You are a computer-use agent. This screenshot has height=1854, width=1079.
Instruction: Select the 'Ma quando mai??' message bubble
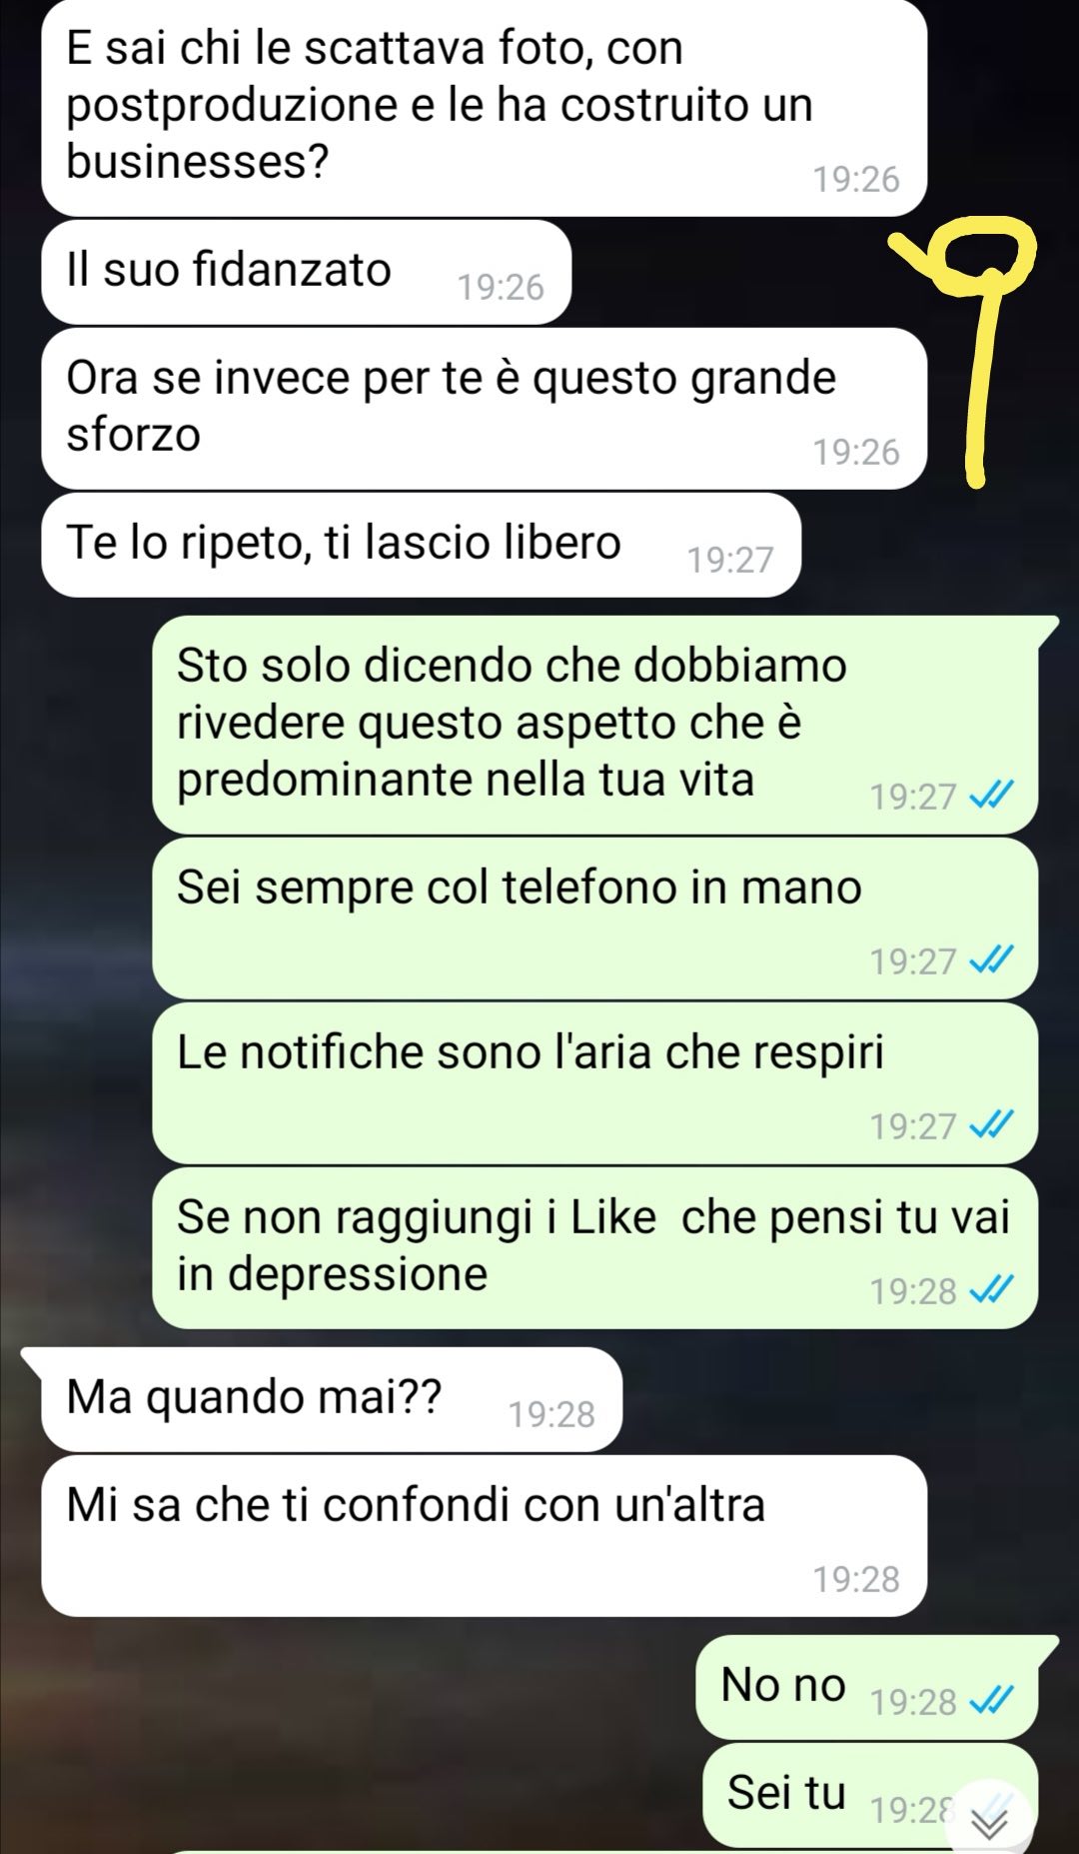click(x=331, y=1399)
